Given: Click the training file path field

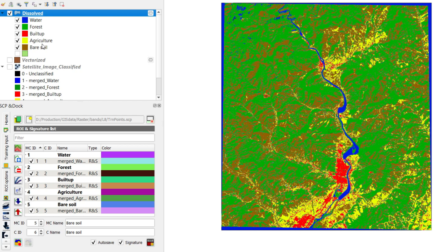Looking at the screenshot, I should [89, 120].
